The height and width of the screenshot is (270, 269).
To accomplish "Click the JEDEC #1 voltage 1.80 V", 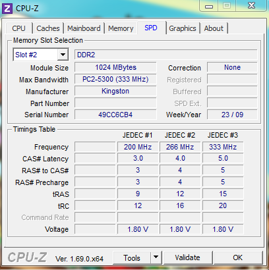I will (x=138, y=229).
